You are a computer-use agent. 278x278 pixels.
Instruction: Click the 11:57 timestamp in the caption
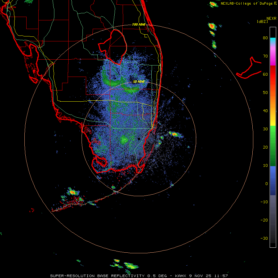click(221, 276)
